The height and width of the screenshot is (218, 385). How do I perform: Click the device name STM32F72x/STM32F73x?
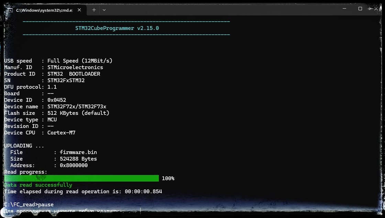click(x=77, y=107)
